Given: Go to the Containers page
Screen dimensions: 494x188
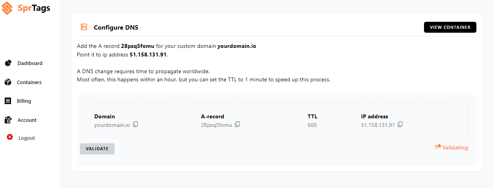Looking at the screenshot, I should [29, 83].
